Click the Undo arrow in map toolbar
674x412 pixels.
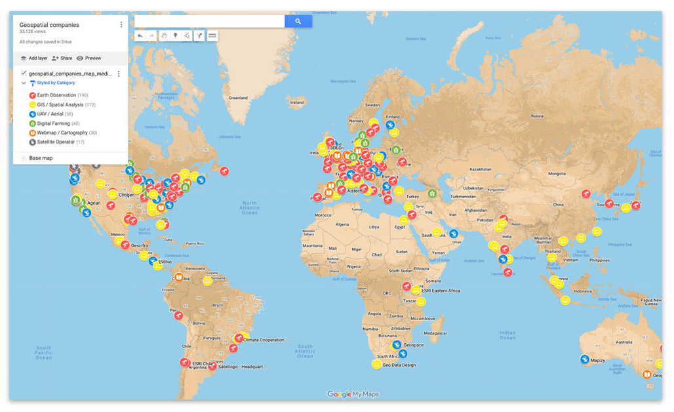point(140,35)
